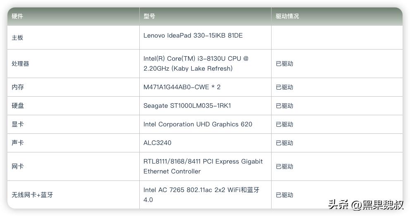Click the 头条 @黑果魏叔 watermark
This screenshot has width=410, height=216.
(366, 204)
